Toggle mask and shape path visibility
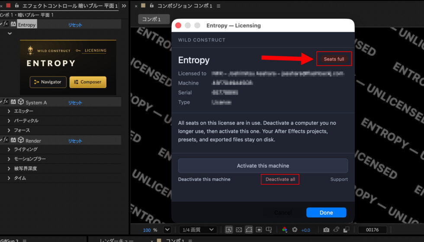Viewport: 424px width, 242px height. click(x=249, y=229)
